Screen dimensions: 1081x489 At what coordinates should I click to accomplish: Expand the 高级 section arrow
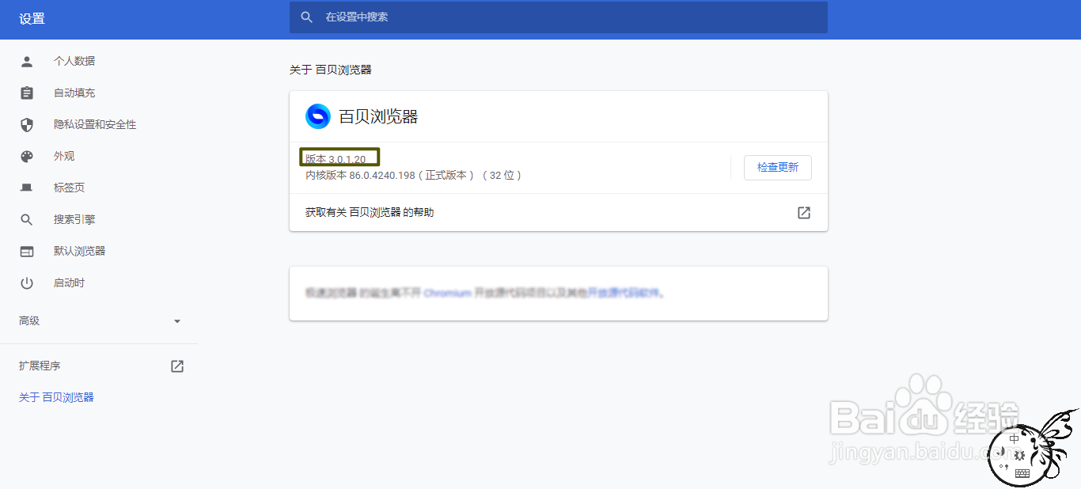[177, 321]
